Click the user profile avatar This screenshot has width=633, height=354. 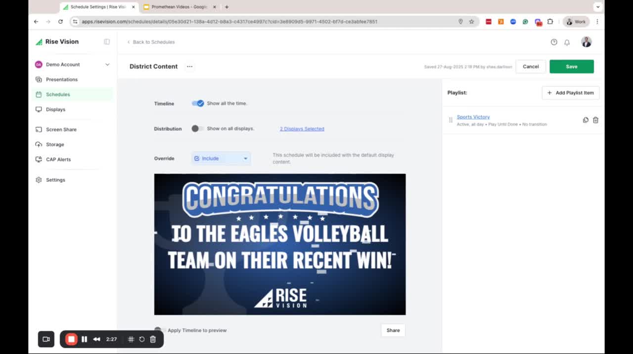point(586,42)
